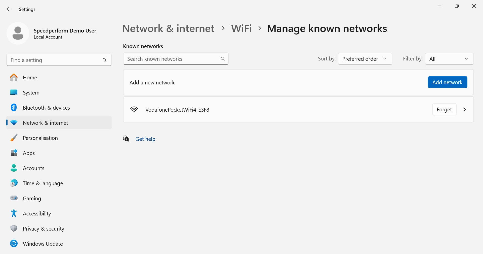Click the Search known networks field

(174, 59)
